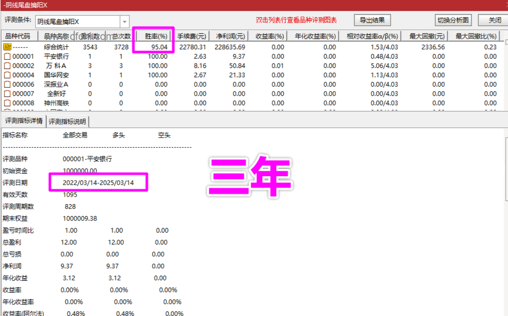Image resolution: width=508 pixels, height=316 pixels.
Task: Click the 50.84 net profit cell
Action: [237, 66]
